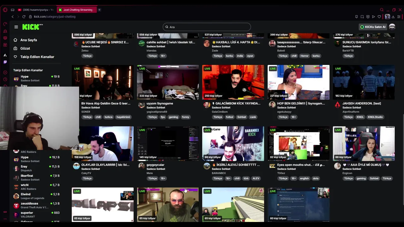Reload the current page
The width and height of the screenshot is (404, 227).
click(x=24, y=17)
